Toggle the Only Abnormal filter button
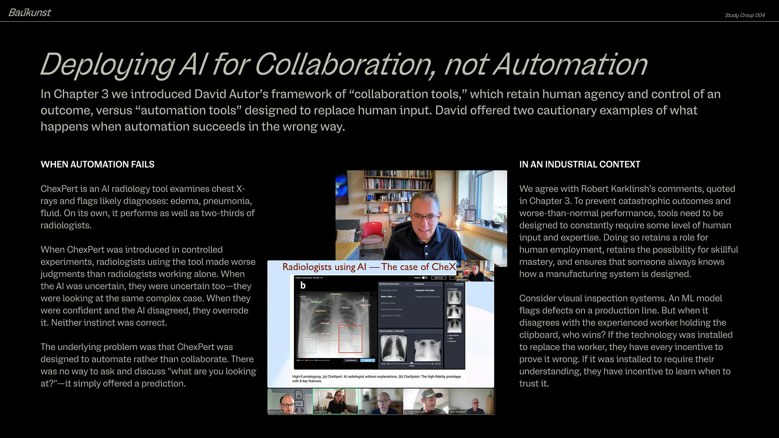This screenshot has width=779, height=438. point(351,360)
